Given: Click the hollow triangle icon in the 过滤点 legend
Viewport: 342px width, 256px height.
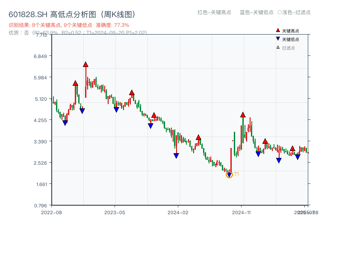Looking at the screenshot, I should click(278, 47).
